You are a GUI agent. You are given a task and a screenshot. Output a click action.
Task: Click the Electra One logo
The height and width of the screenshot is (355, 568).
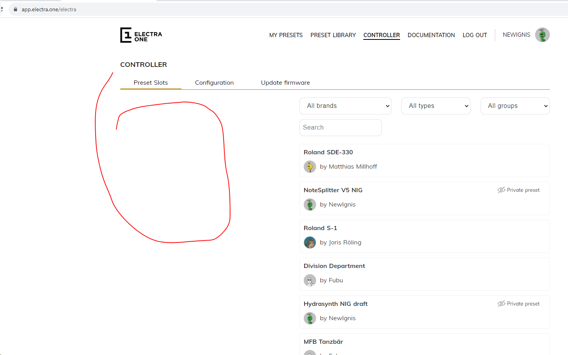coord(141,35)
